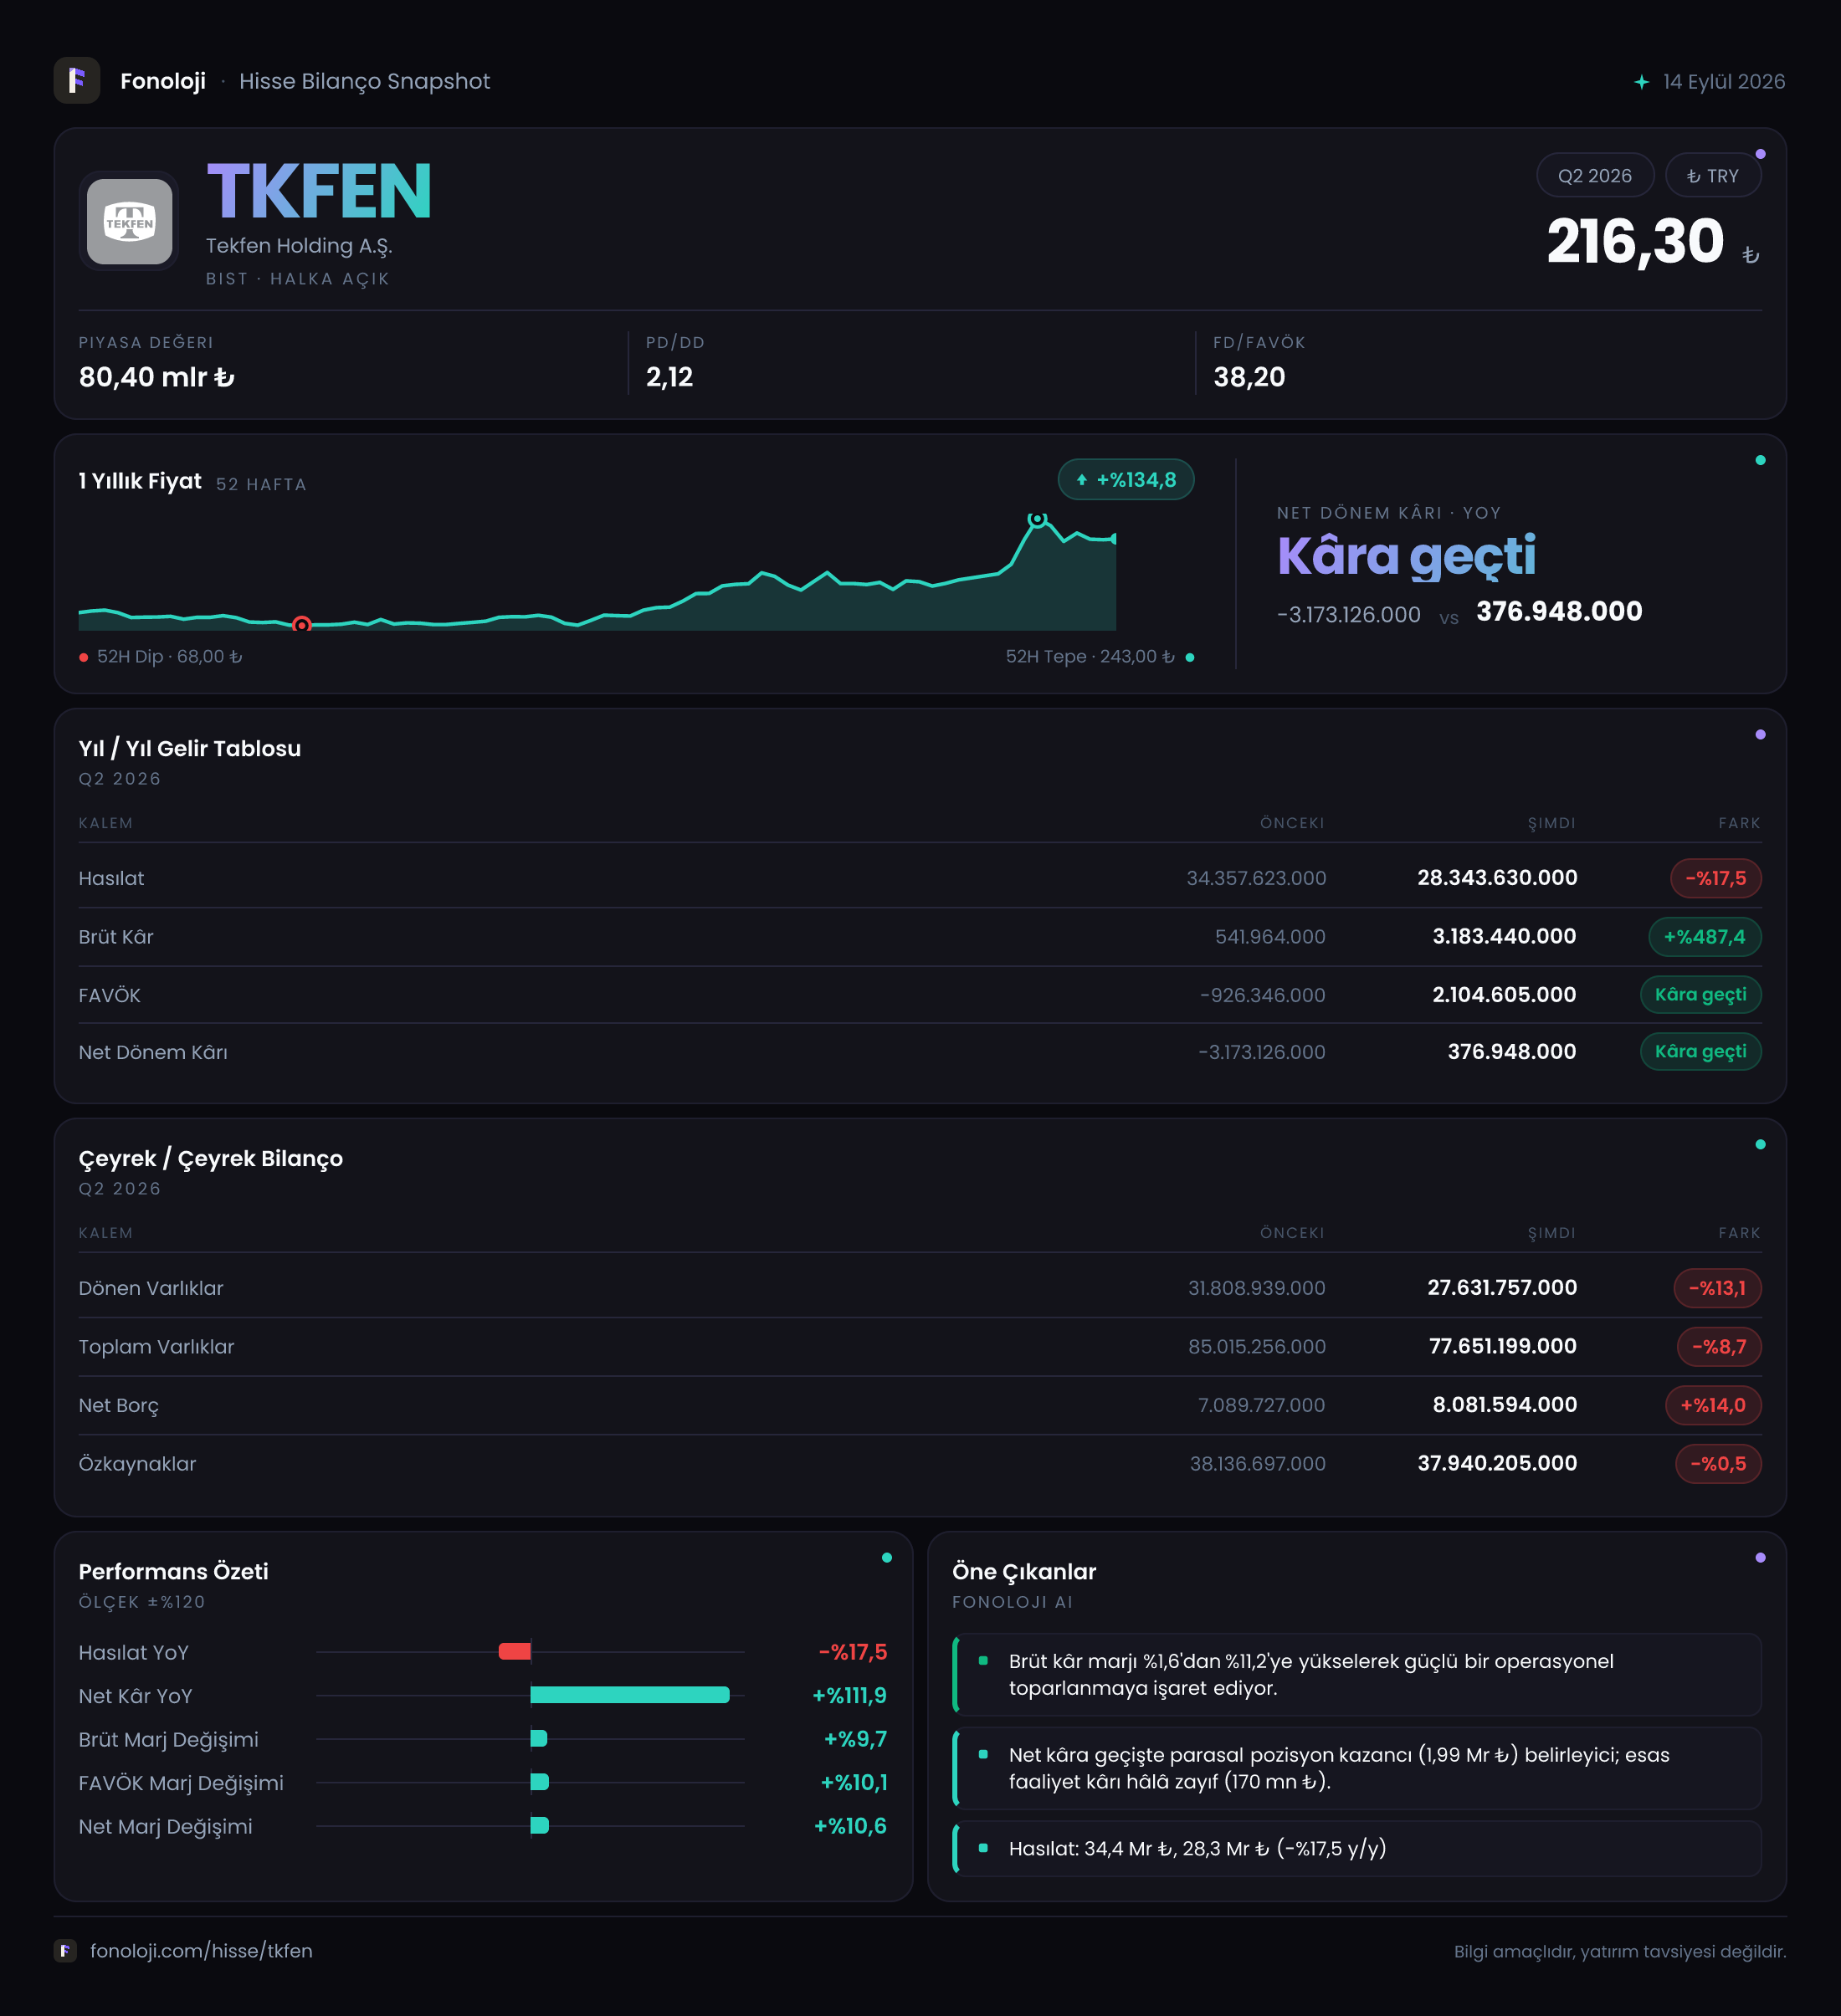
Task: Click the Hasılat: 34,4 Mr ₺ highlight card
Action: 1356,1848
